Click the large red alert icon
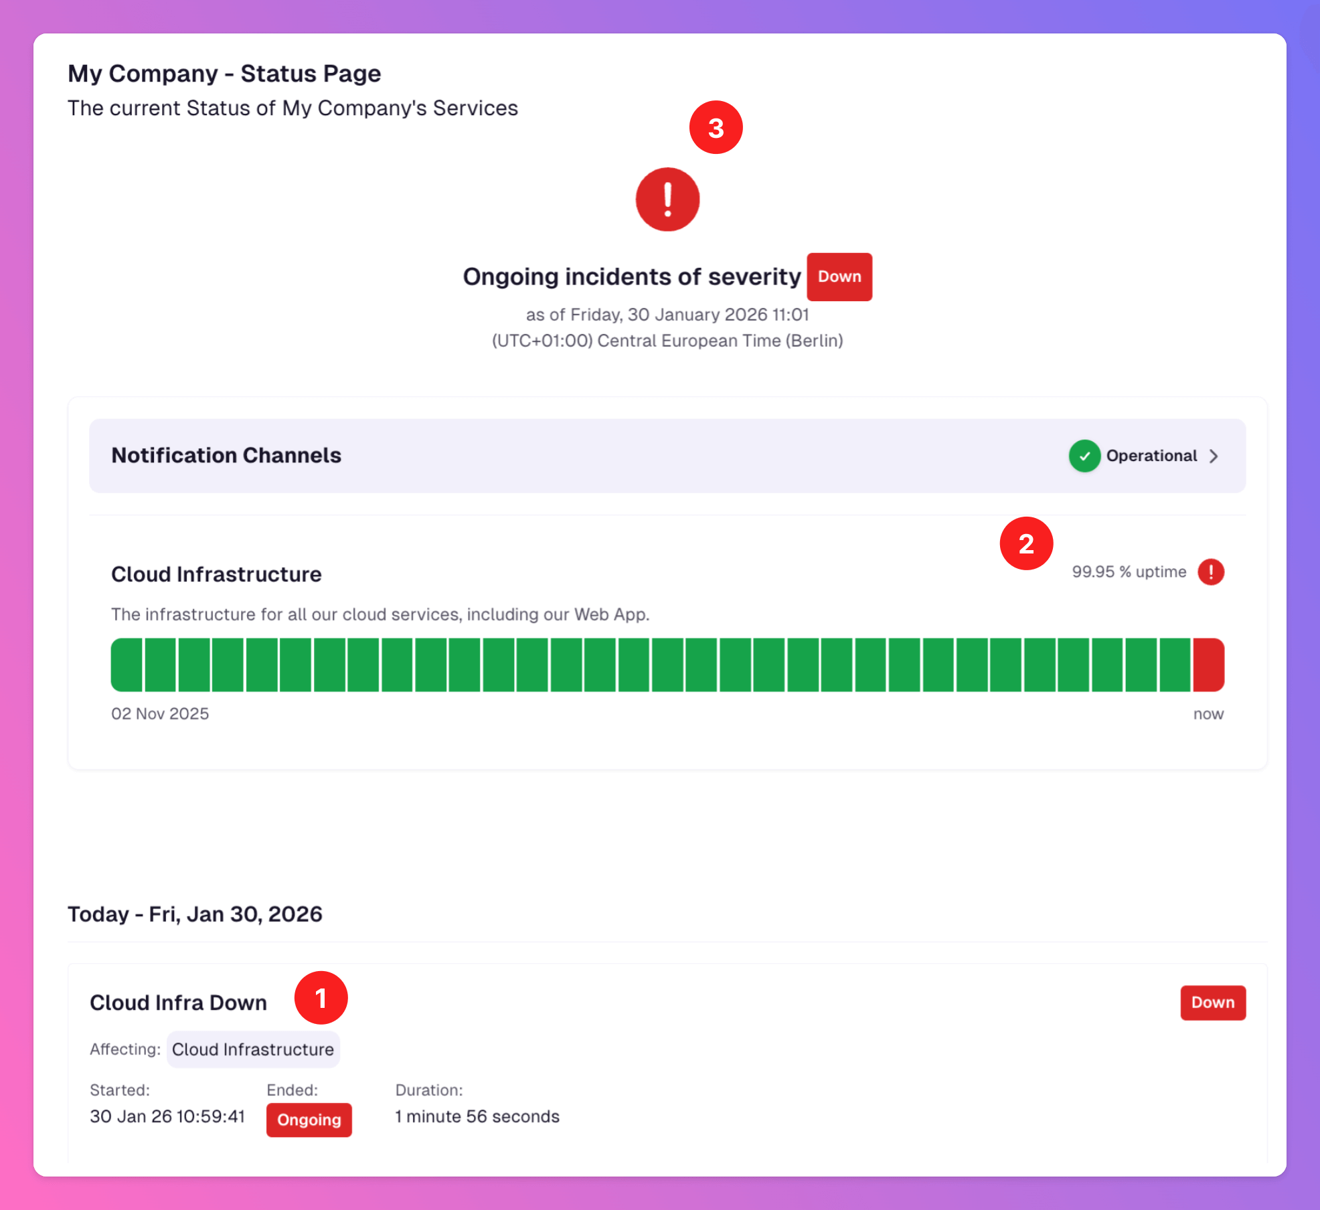The width and height of the screenshot is (1320, 1210). click(667, 199)
